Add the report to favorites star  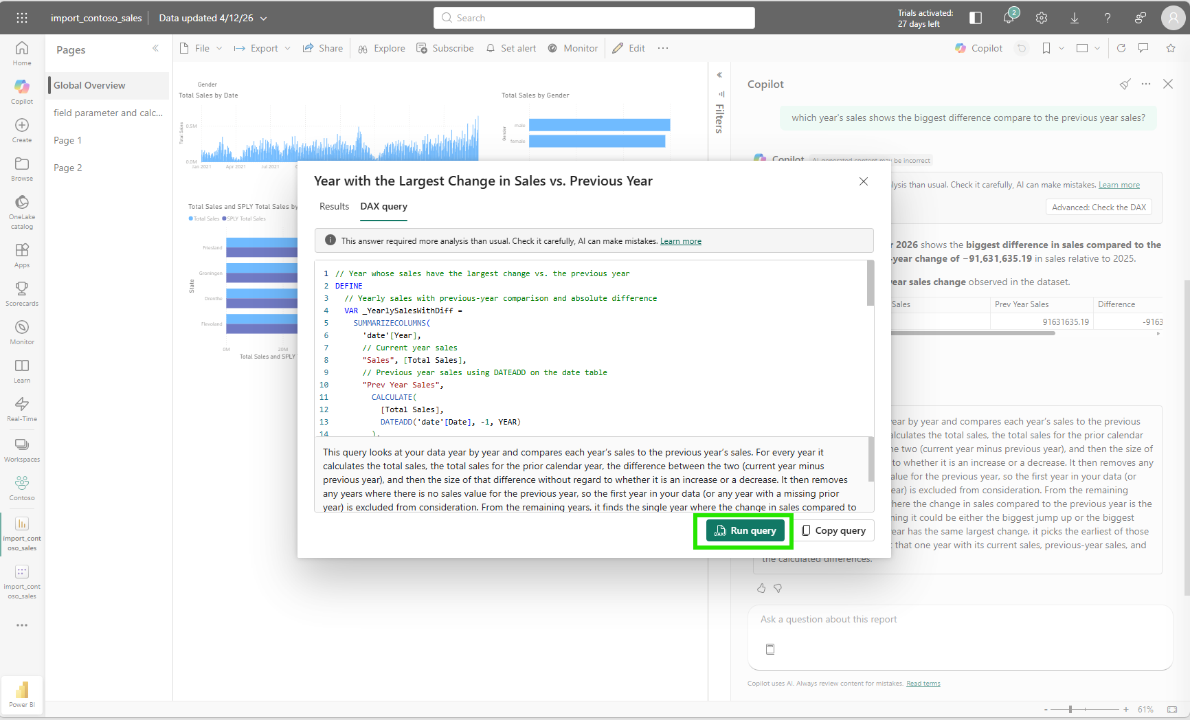[x=1171, y=48]
